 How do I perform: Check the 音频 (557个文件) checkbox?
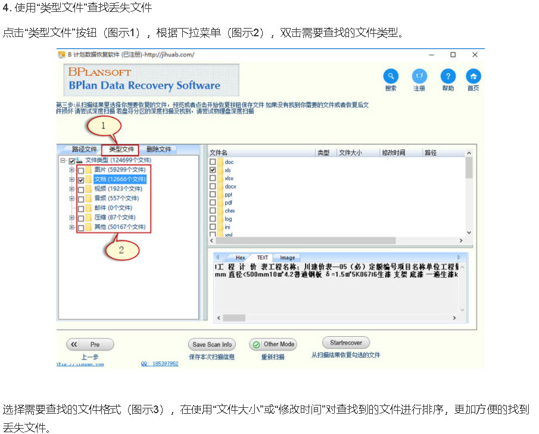[81, 199]
